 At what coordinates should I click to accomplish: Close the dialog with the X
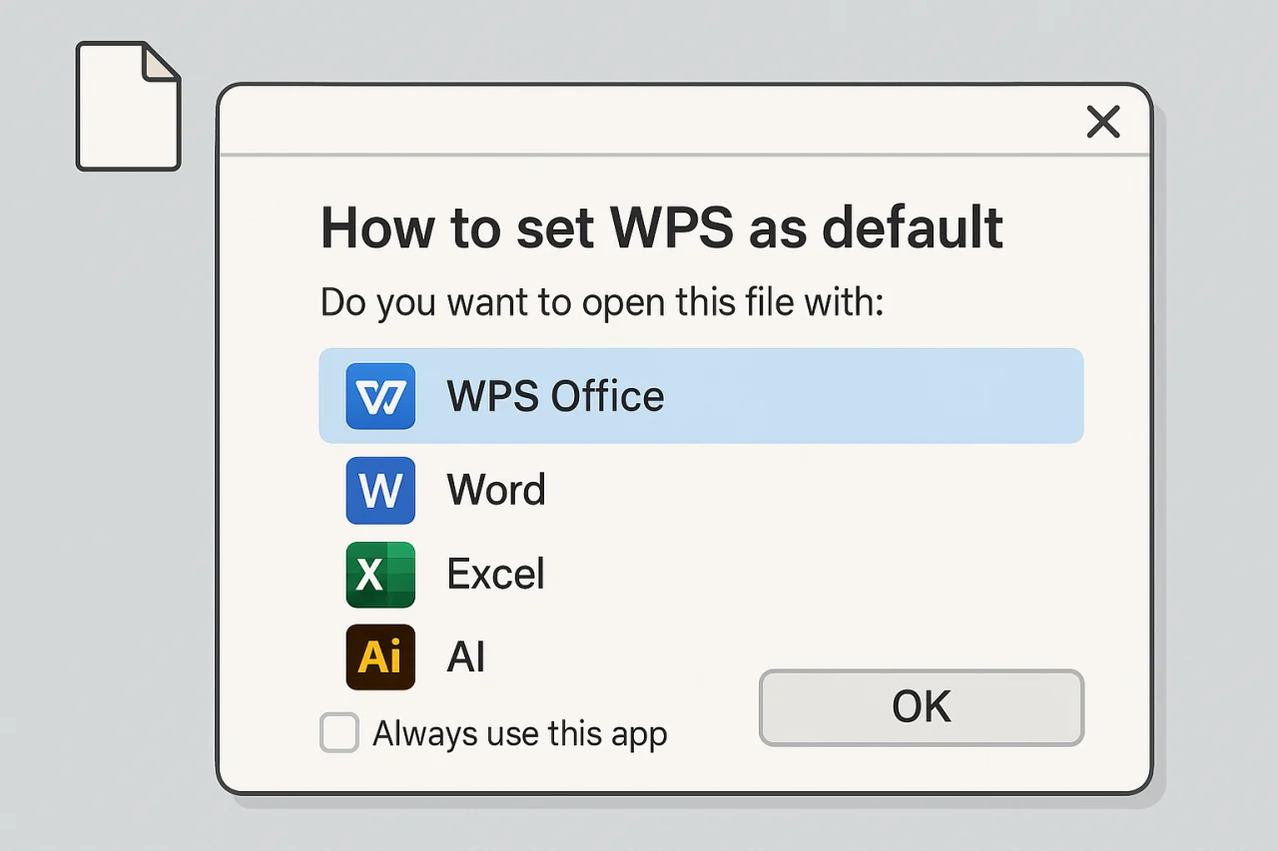click(1103, 123)
